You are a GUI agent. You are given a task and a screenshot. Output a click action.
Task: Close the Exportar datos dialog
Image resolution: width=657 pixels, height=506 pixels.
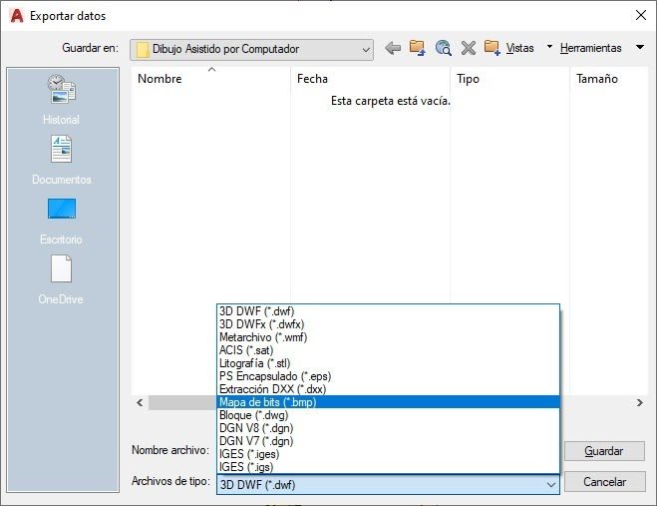click(641, 16)
